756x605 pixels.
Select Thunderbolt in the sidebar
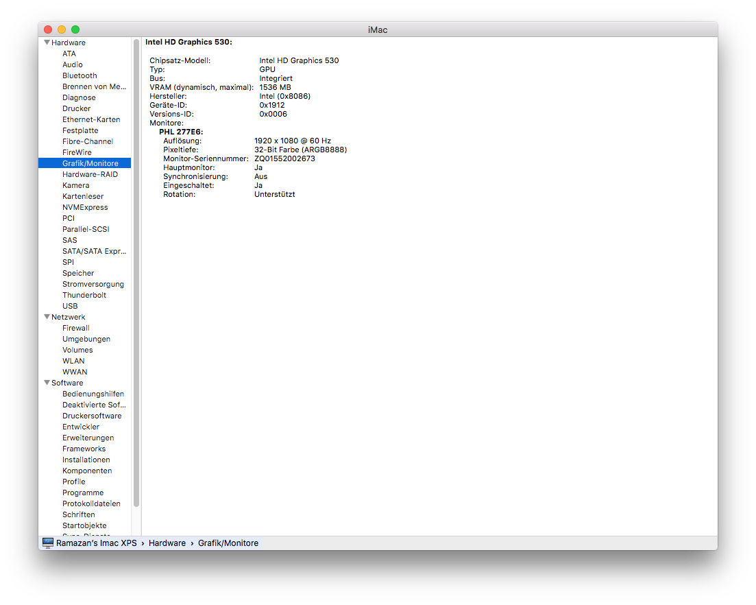84,295
